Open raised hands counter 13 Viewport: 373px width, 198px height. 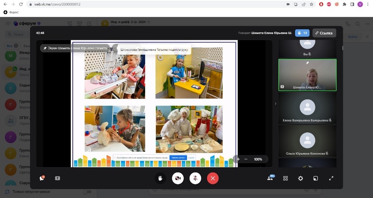[302, 33]
